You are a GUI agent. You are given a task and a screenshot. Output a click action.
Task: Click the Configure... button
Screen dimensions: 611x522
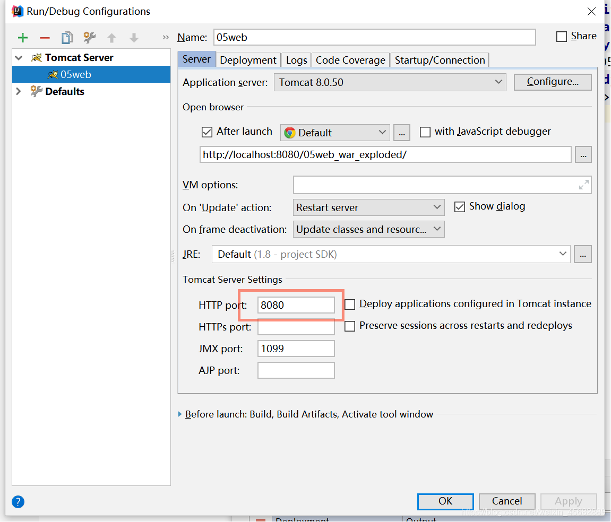click(x=553, y=82)
